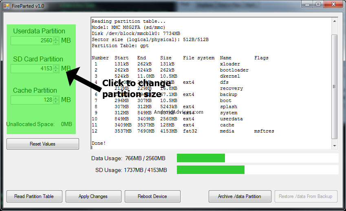This screenshot has width=346, height=211.
Task: Click Restore /data From Backup button
Action: tap(306, 196)
